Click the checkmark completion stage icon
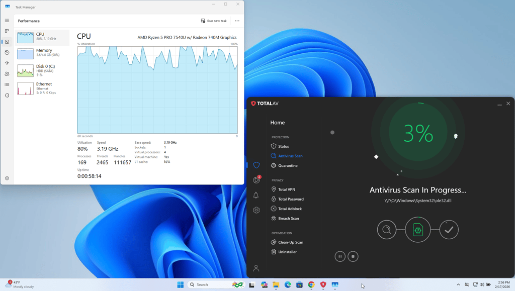 point(449,230)
